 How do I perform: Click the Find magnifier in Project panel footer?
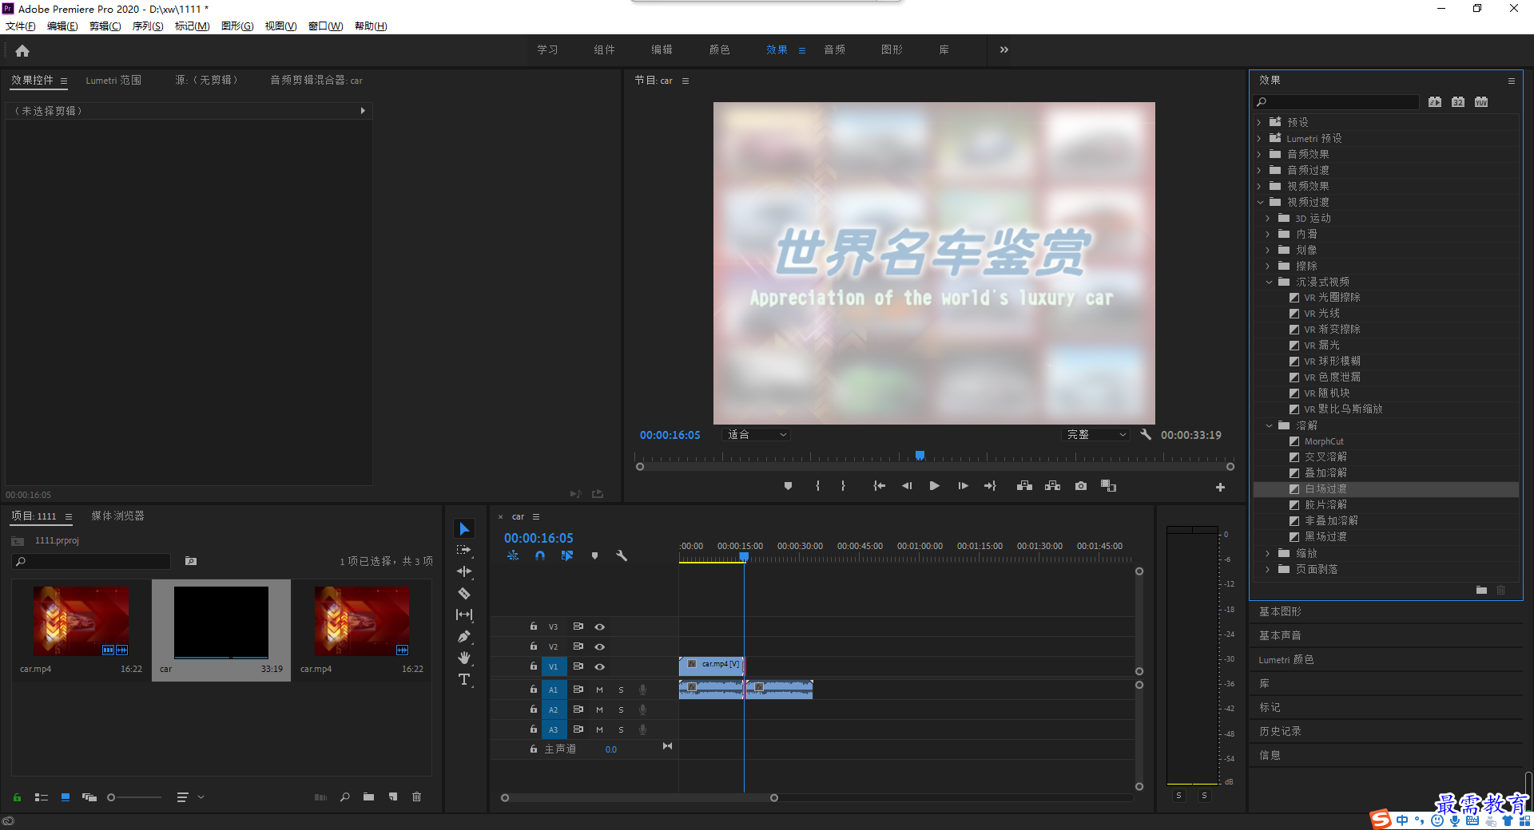tap(345, 796)
